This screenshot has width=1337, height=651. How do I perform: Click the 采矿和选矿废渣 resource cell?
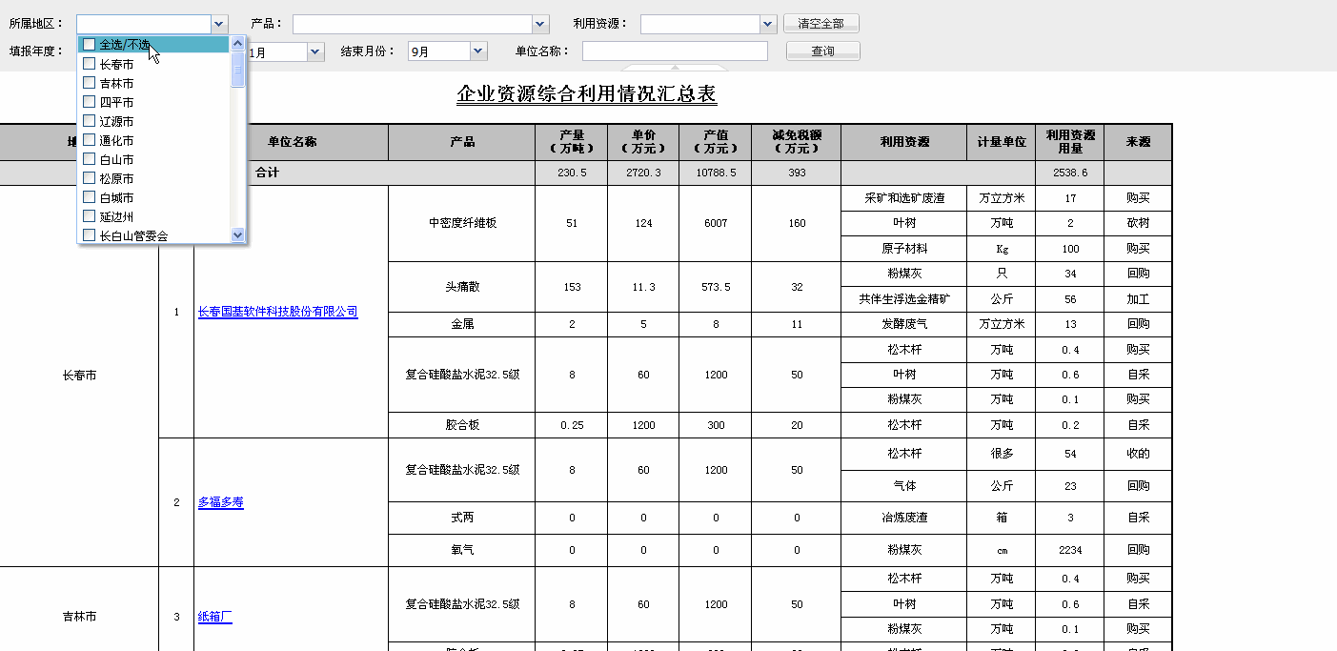(x=904, y=198)
